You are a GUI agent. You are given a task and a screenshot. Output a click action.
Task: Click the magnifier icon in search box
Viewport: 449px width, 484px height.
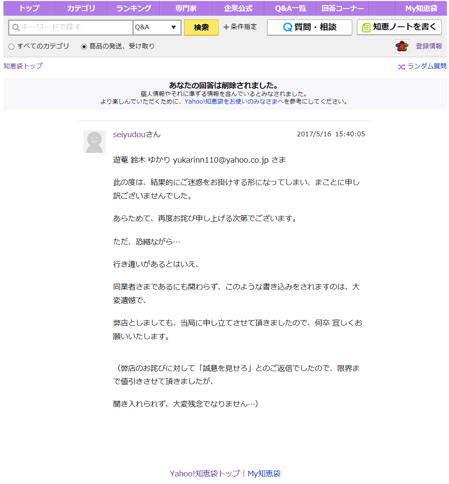pyautogui.click(x=16, y=28)
